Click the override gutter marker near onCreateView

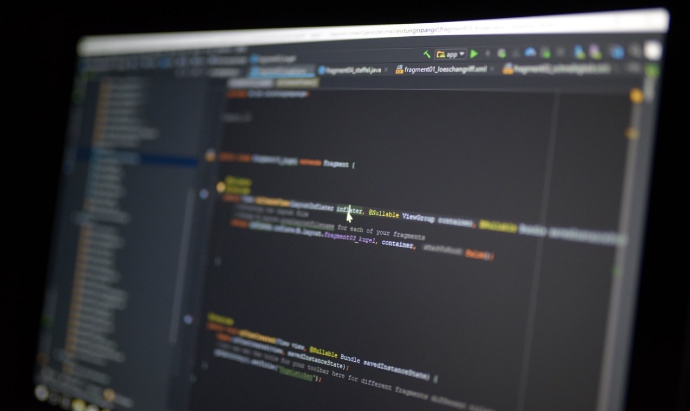click(204, 194)
